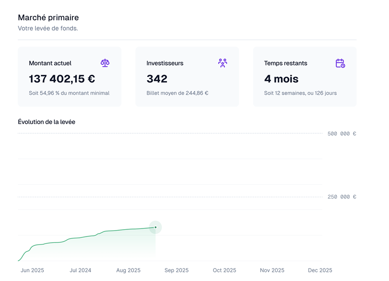Click the "Billet moyen de 244,86 €" text
389x281 pixels.
177,93
